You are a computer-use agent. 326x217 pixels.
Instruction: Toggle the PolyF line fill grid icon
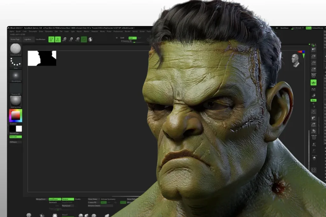[314, 137]
